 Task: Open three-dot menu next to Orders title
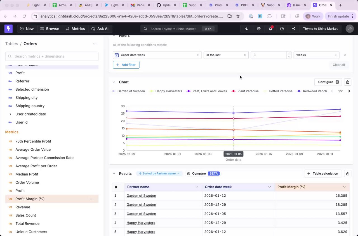pos(95,44)
